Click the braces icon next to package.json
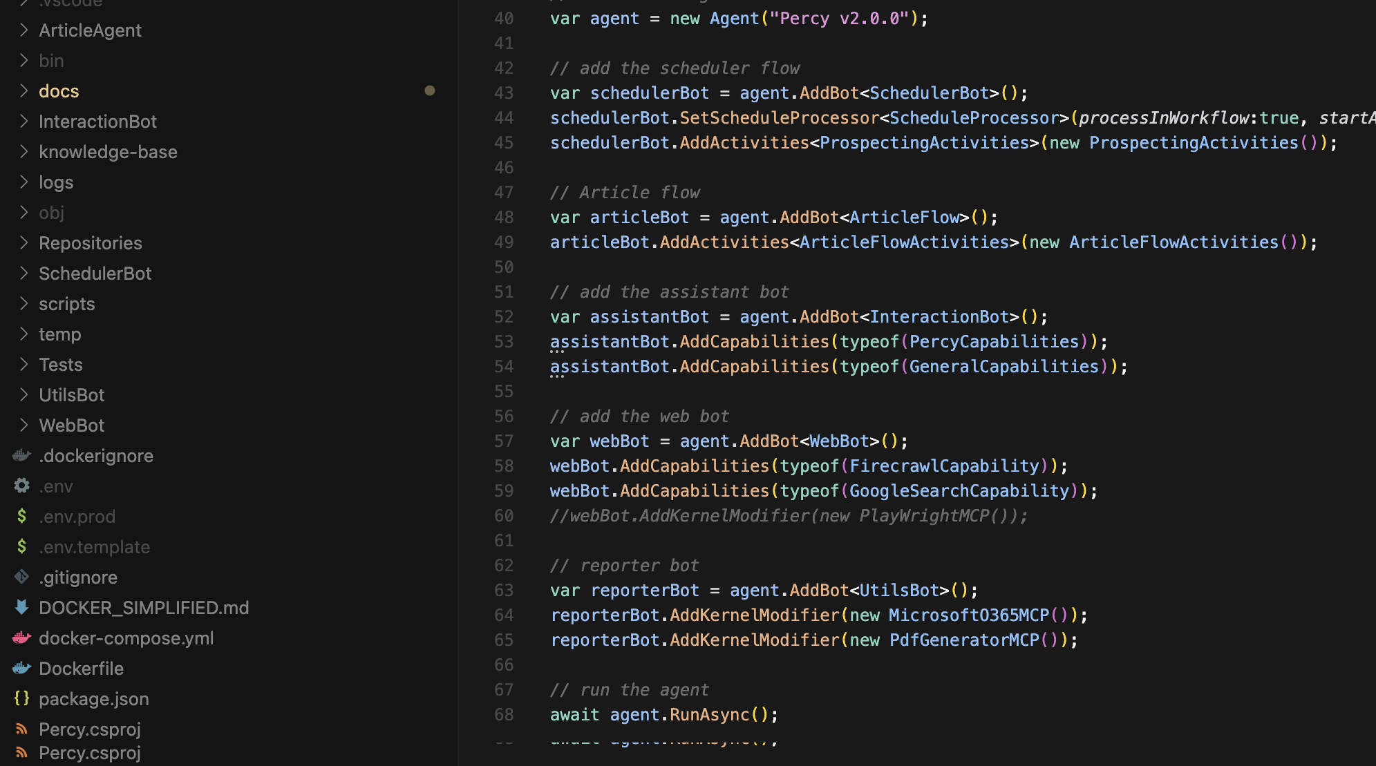The width and height of the screenshot is (1376, 766). (21, 698)
